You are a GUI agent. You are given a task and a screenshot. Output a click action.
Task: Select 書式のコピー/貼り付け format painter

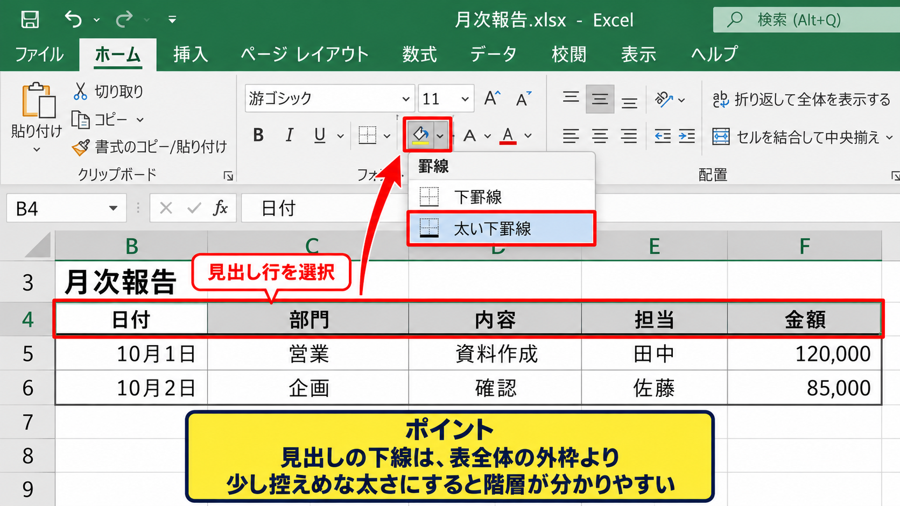(150, 147)
